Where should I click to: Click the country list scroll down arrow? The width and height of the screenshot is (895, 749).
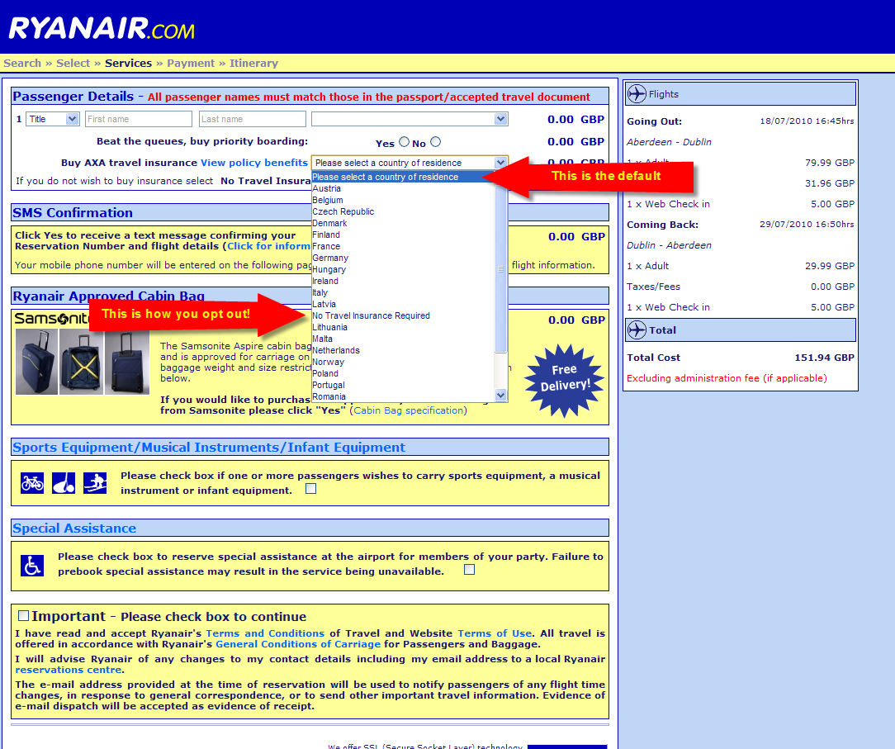pos(500,395)
